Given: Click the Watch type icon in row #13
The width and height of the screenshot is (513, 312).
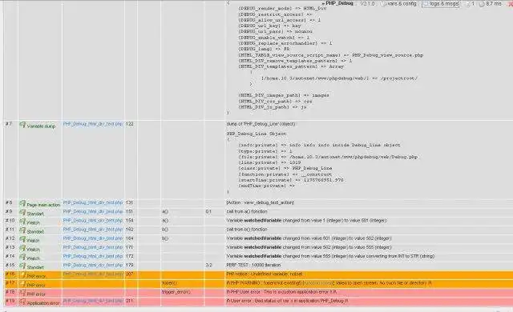Looking at the screenshot, I should point(22,248).
